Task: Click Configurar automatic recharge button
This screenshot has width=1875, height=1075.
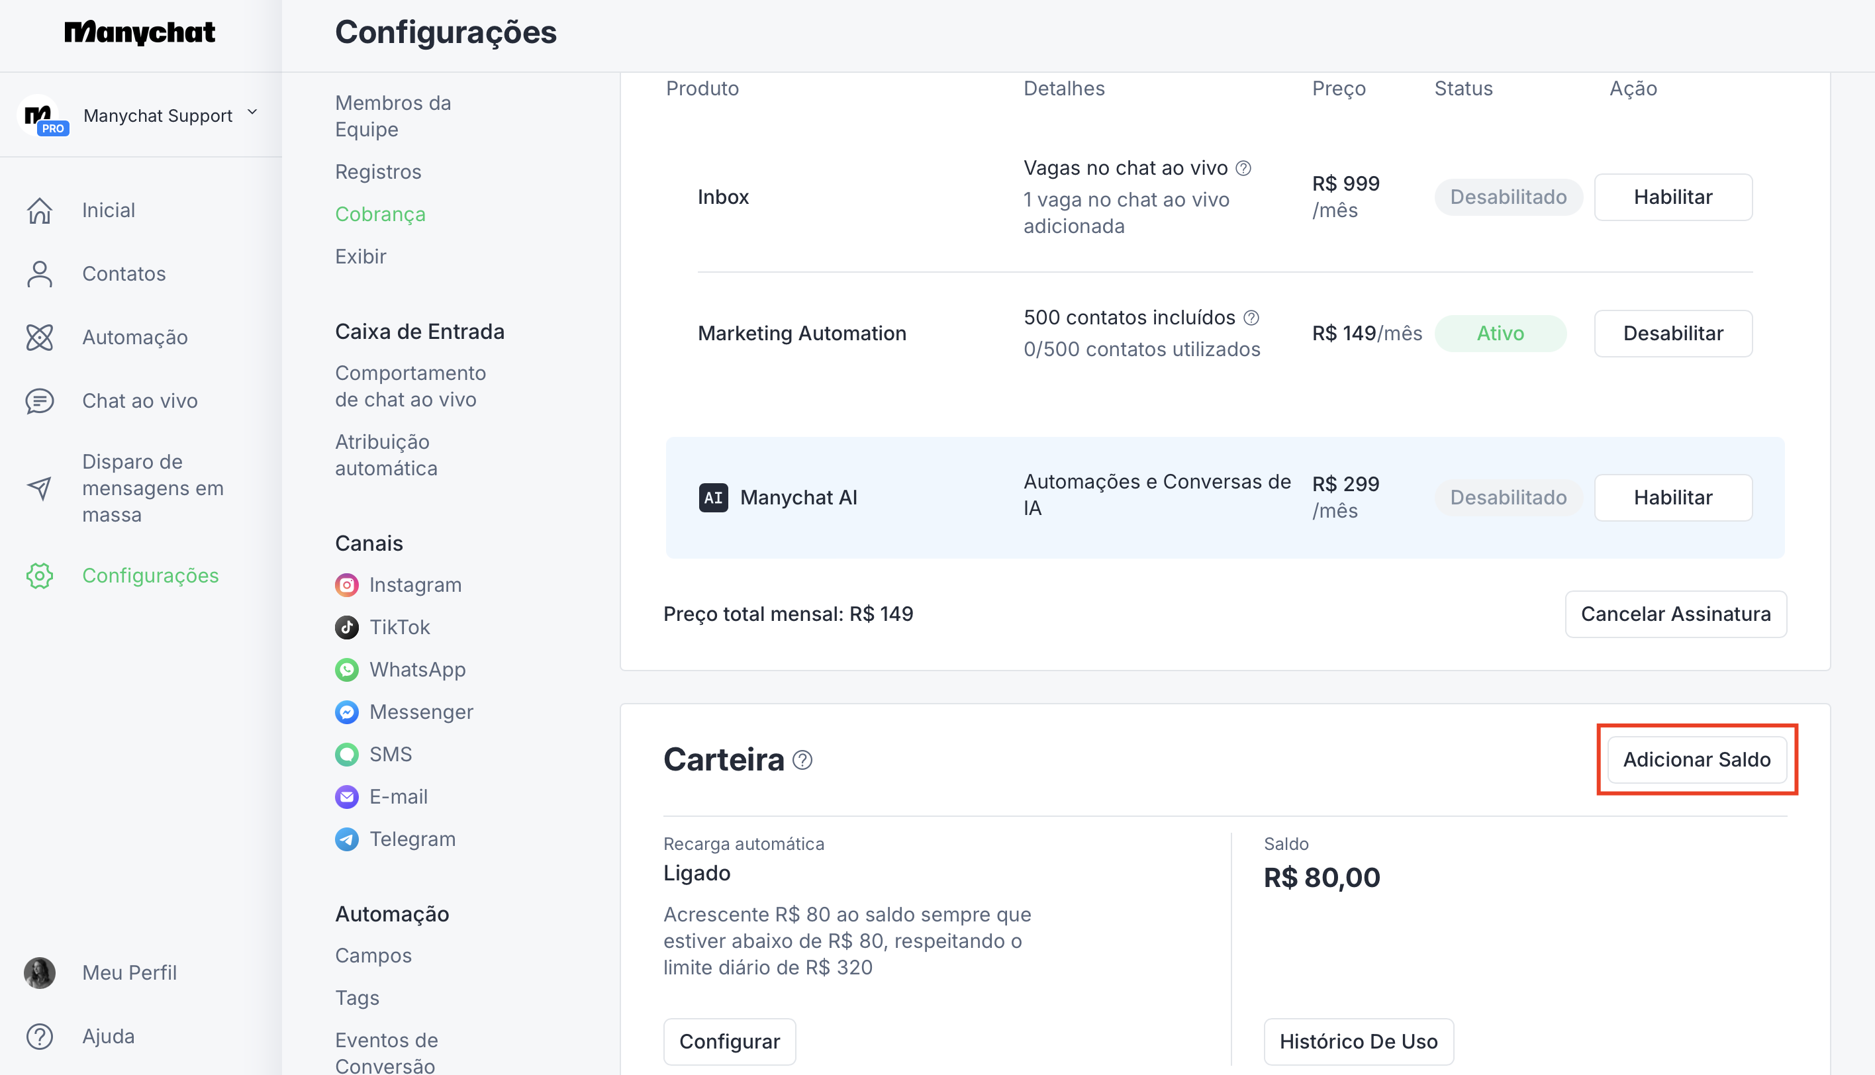Action: 730,1043
